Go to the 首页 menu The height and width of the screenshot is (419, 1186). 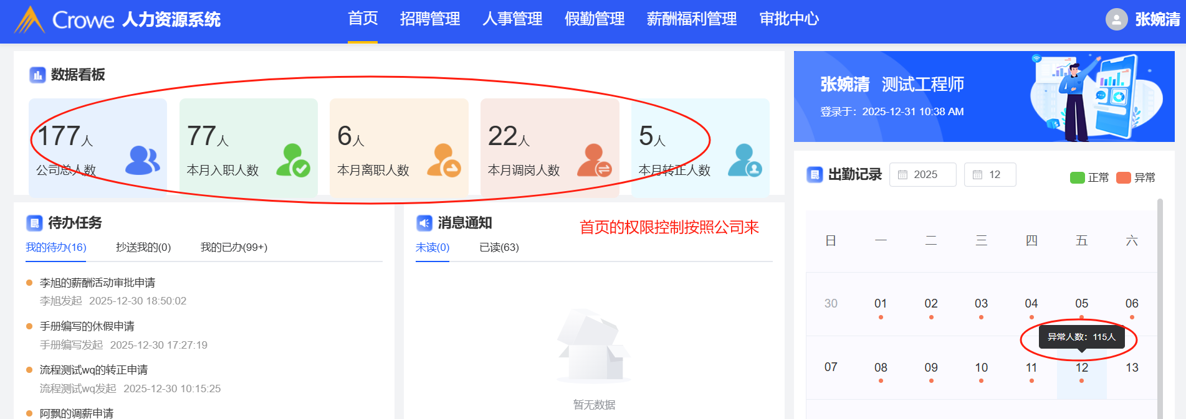tap(363, 19)
